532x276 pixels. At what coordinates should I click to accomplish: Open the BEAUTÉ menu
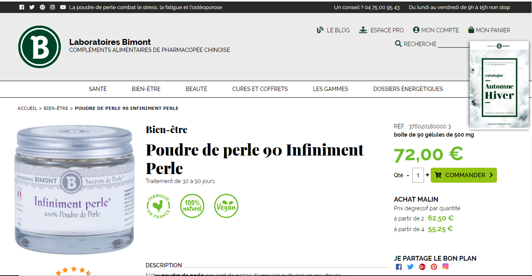tap(196, 89)
